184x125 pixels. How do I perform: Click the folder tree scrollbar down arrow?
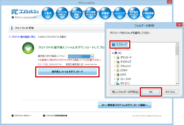click(x=177, y=84)
